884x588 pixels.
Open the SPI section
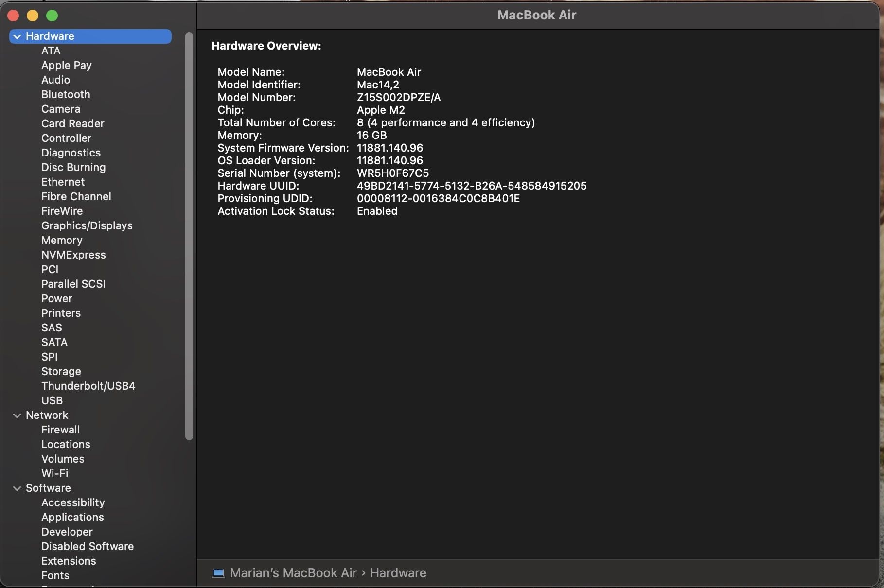(49, 357)
